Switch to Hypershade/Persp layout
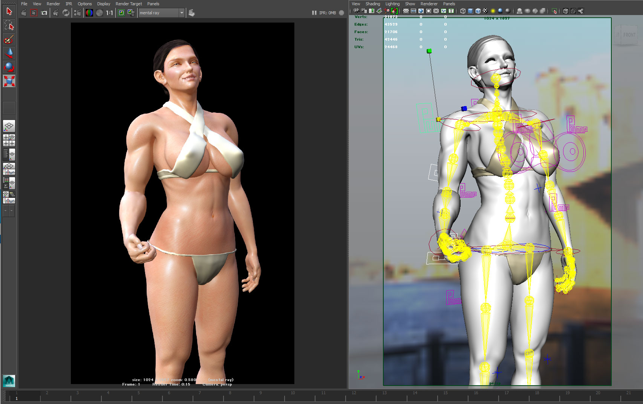 click(9, 183)
